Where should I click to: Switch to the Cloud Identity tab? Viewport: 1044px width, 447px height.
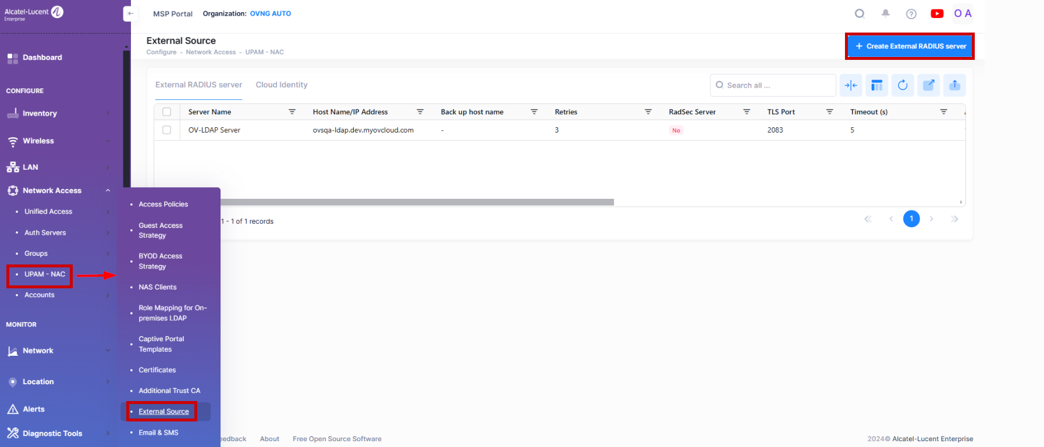281,85
